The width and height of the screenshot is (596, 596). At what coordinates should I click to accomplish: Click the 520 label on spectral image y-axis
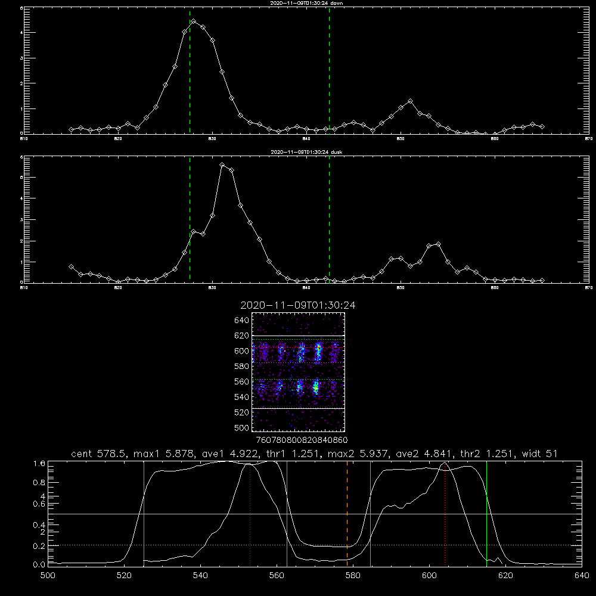(x=242, y=412)
